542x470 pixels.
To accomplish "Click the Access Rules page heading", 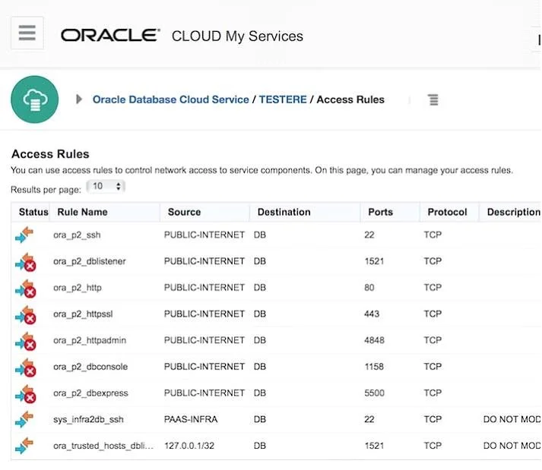I will [50, 154].
